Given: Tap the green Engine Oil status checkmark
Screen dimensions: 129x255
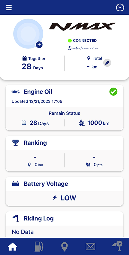Looking at the screenshot, I should (113, 92).
